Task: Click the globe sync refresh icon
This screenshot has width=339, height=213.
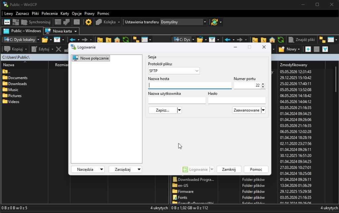Action: point(215,22)
